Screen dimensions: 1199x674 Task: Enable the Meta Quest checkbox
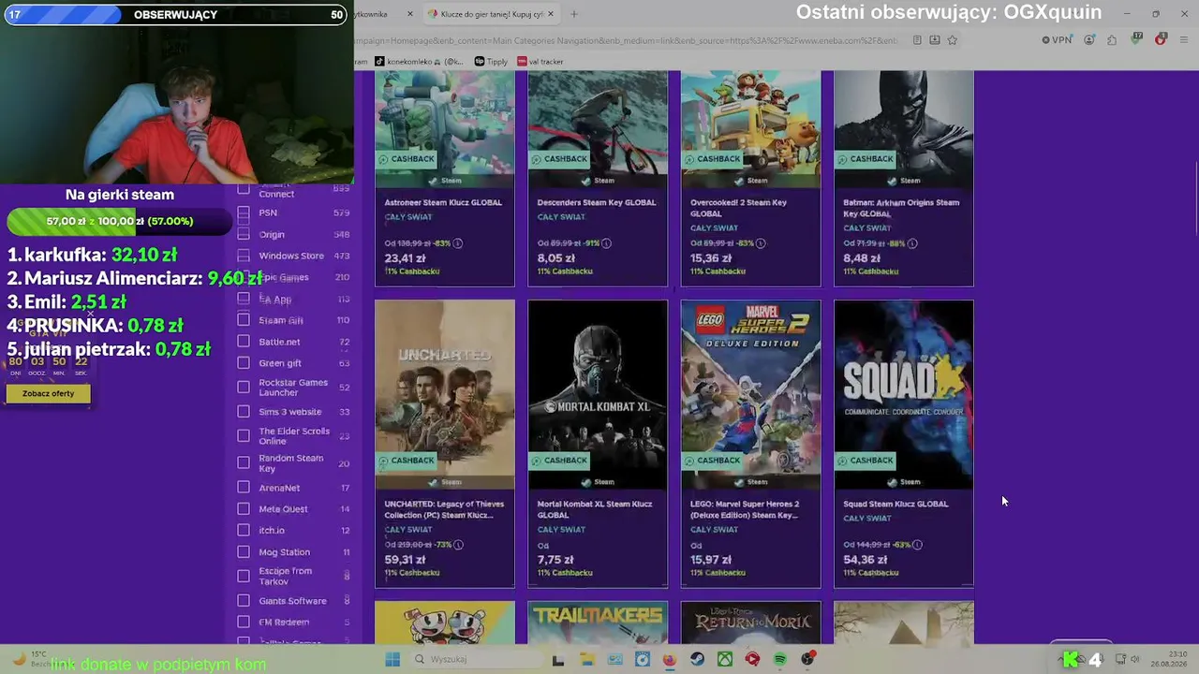[x=244, y=509]
